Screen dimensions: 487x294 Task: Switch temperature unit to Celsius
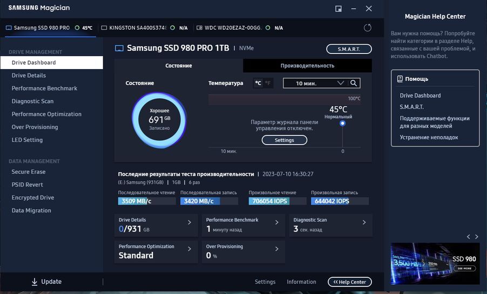(258, 83)
